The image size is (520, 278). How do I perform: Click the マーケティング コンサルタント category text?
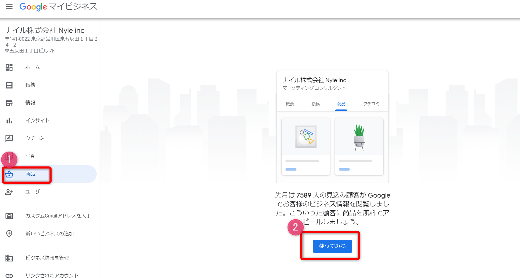(x=314, y=88)
